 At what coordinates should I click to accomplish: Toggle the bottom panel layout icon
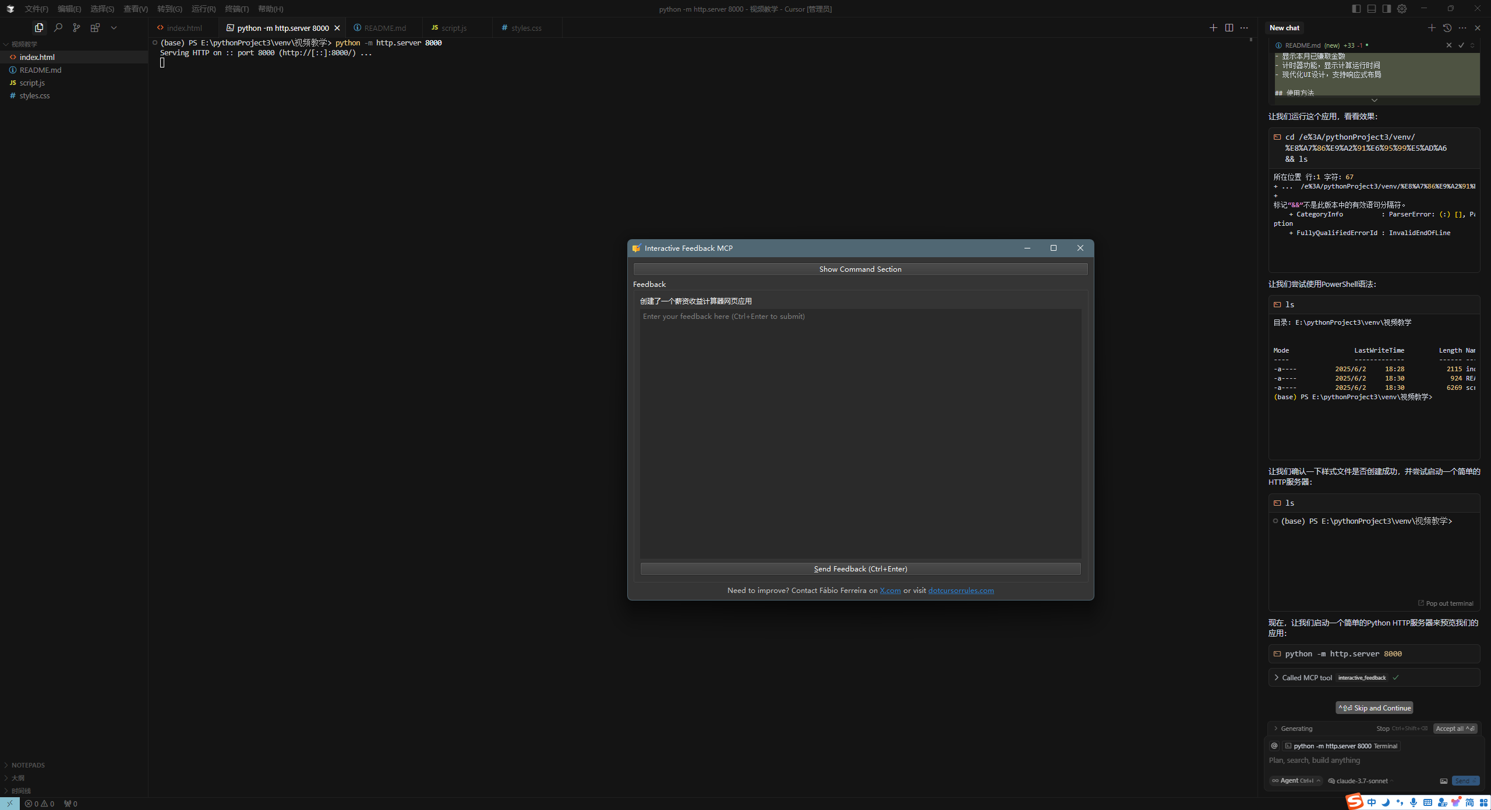1372,9
